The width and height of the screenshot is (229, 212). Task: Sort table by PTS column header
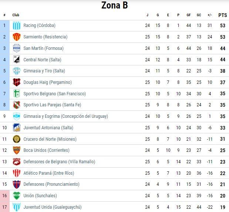222,15
